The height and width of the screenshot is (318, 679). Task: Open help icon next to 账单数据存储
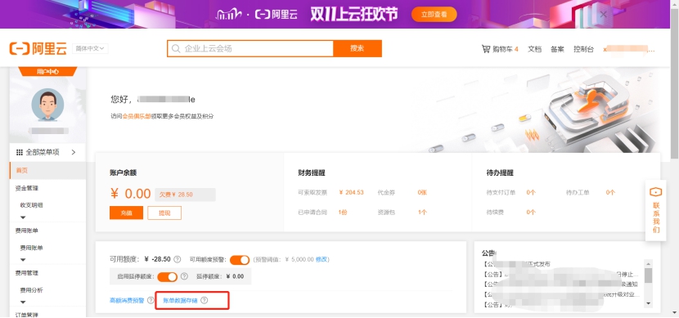pos(204,300)
